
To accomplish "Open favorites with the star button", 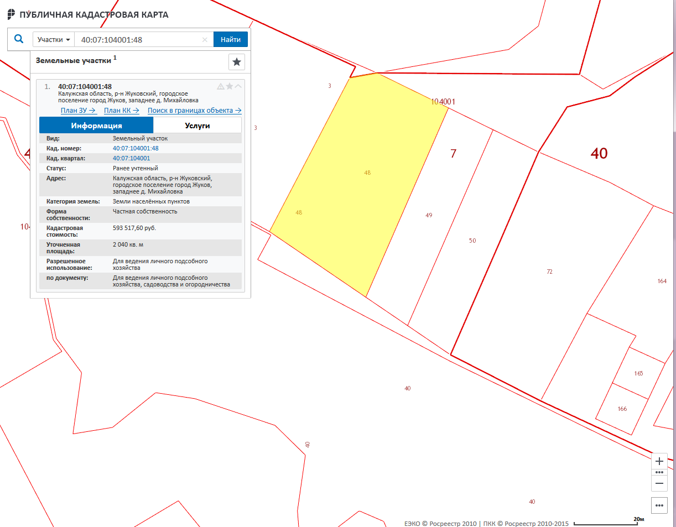I will [237, 62].
